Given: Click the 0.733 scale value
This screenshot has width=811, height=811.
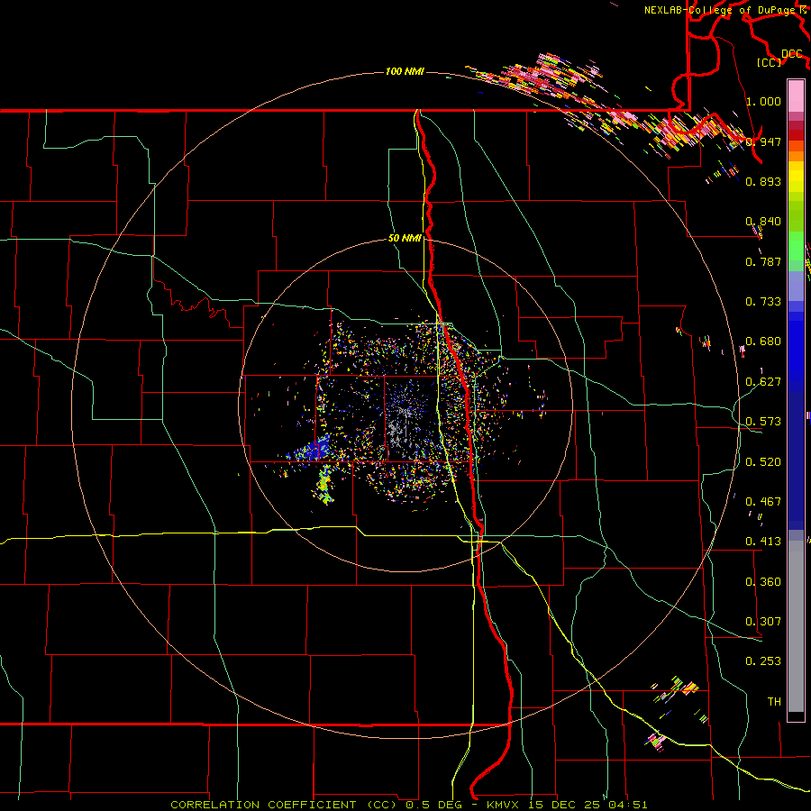Looking at the screenshot, I should [x=763, y=302].
